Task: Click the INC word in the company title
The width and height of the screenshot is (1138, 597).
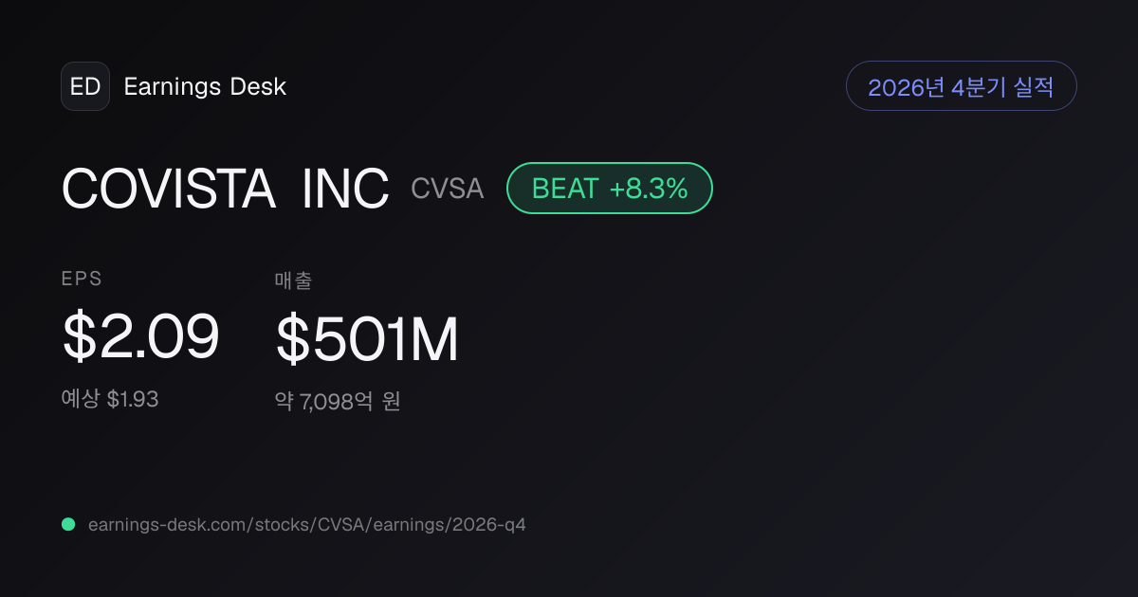Action: pyautogui.click(x=345, y=189)
